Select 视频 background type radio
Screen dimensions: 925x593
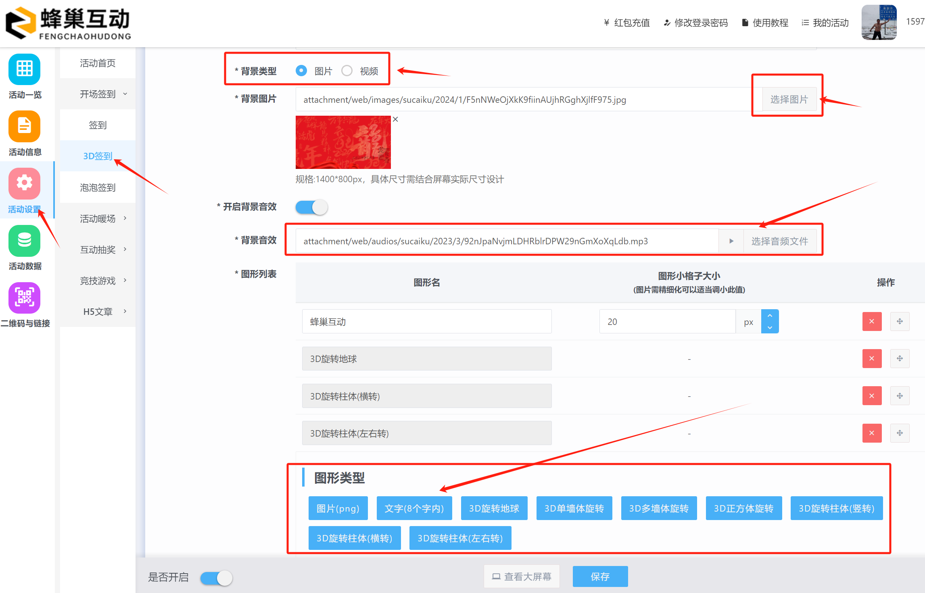pyautogui.click(x=347, y=71)
